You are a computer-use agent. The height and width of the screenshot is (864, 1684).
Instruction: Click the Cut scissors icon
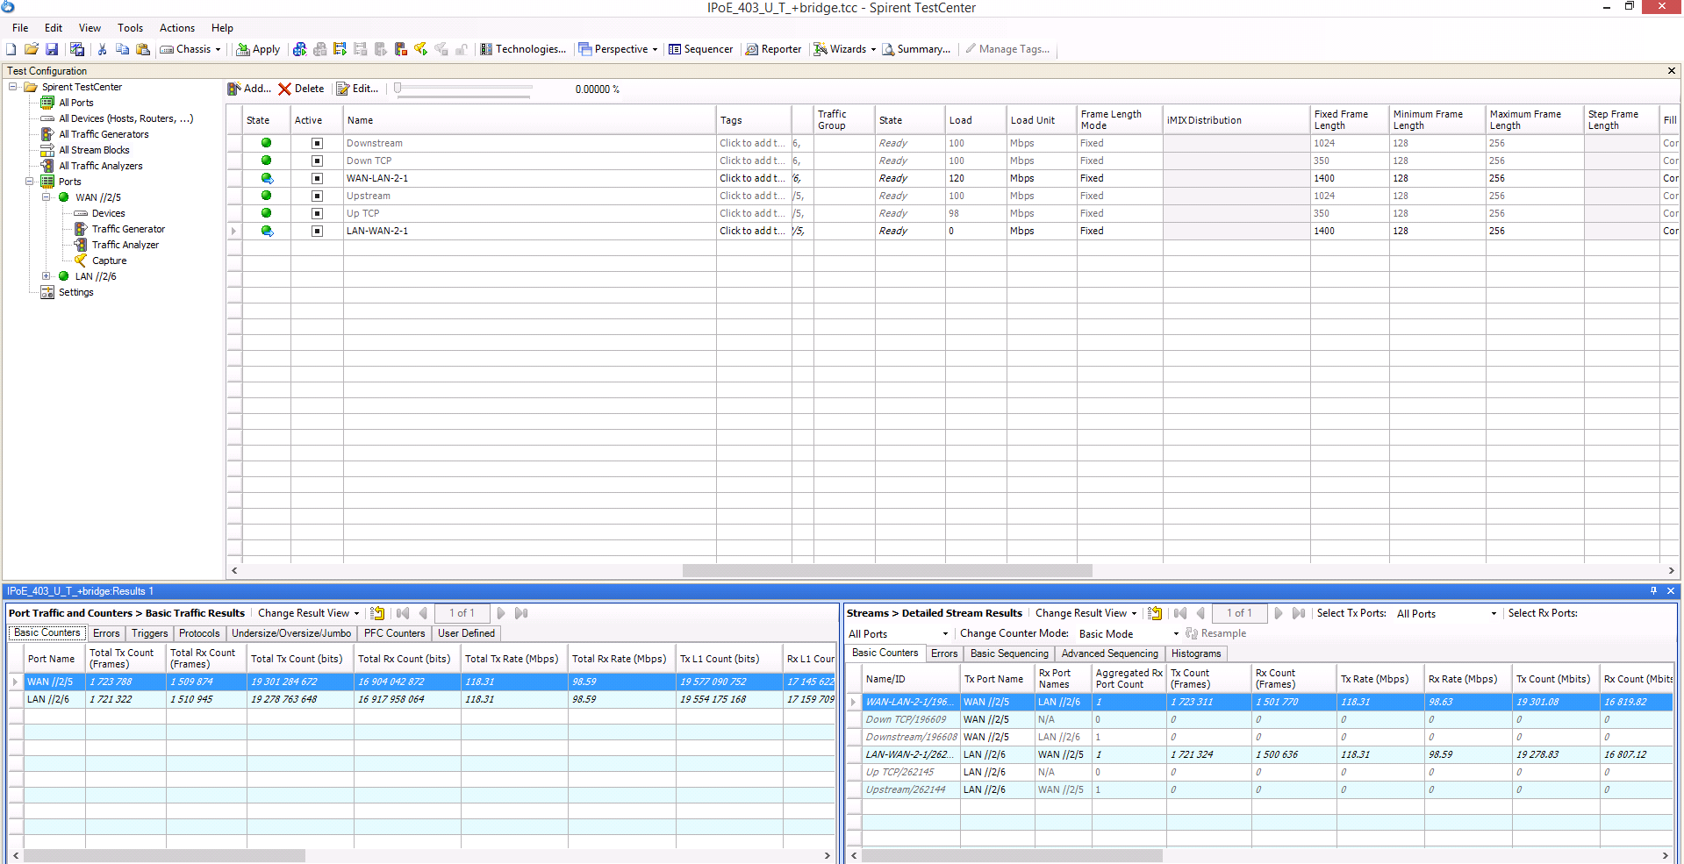[103, 49]
